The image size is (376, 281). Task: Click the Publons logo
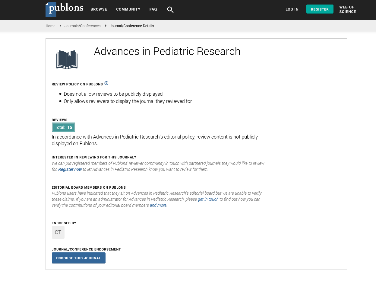pyautogui.click(x=65, y=9)
